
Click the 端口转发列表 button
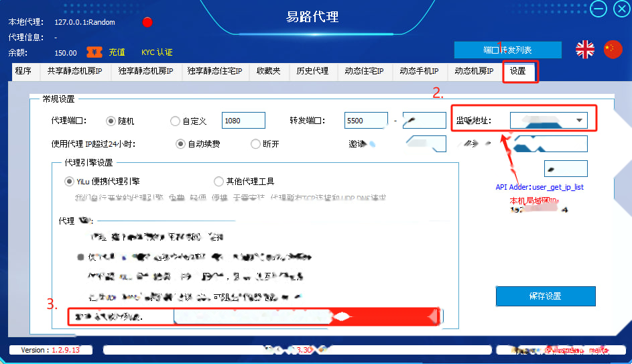(508, 50)
